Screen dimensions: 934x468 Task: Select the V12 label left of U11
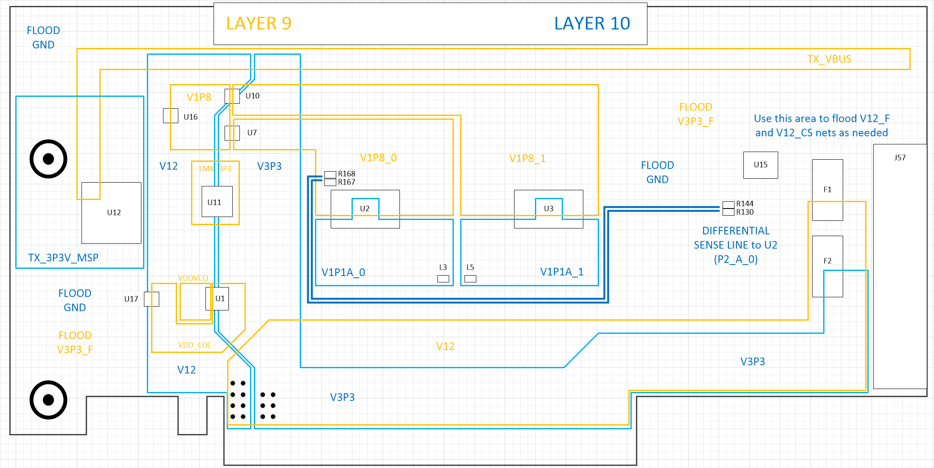(x=169, y=166)
